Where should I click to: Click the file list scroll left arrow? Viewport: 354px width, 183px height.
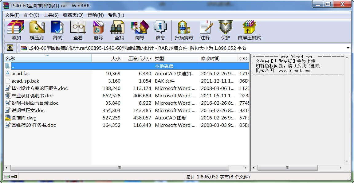click(x=6, y=168)
